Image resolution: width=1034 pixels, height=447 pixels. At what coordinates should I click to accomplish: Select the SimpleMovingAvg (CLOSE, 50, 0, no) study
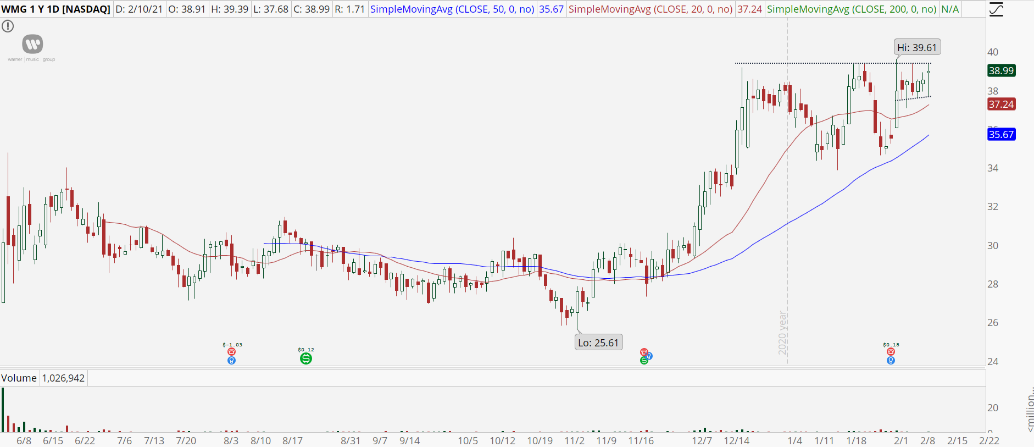click(x=452, y=9)
